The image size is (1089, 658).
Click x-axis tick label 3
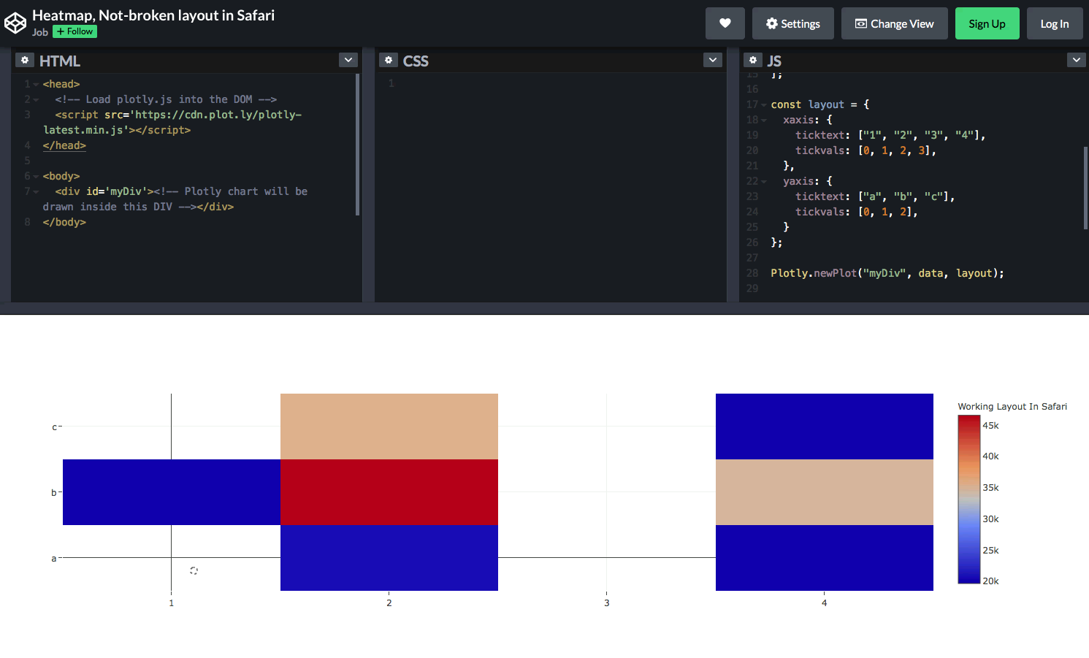point(607,603)
